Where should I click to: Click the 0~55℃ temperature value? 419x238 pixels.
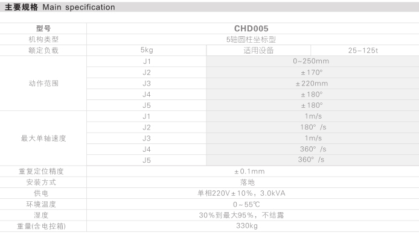pos(246,204)
